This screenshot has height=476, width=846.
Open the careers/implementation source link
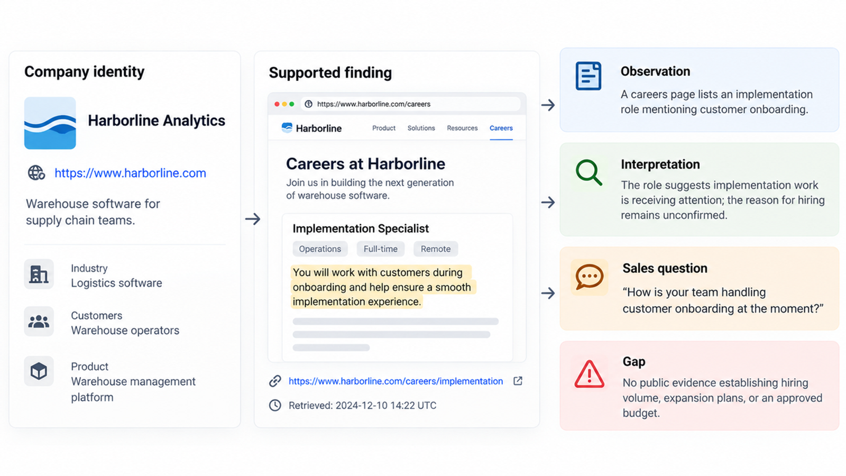[x=396, y=381]
